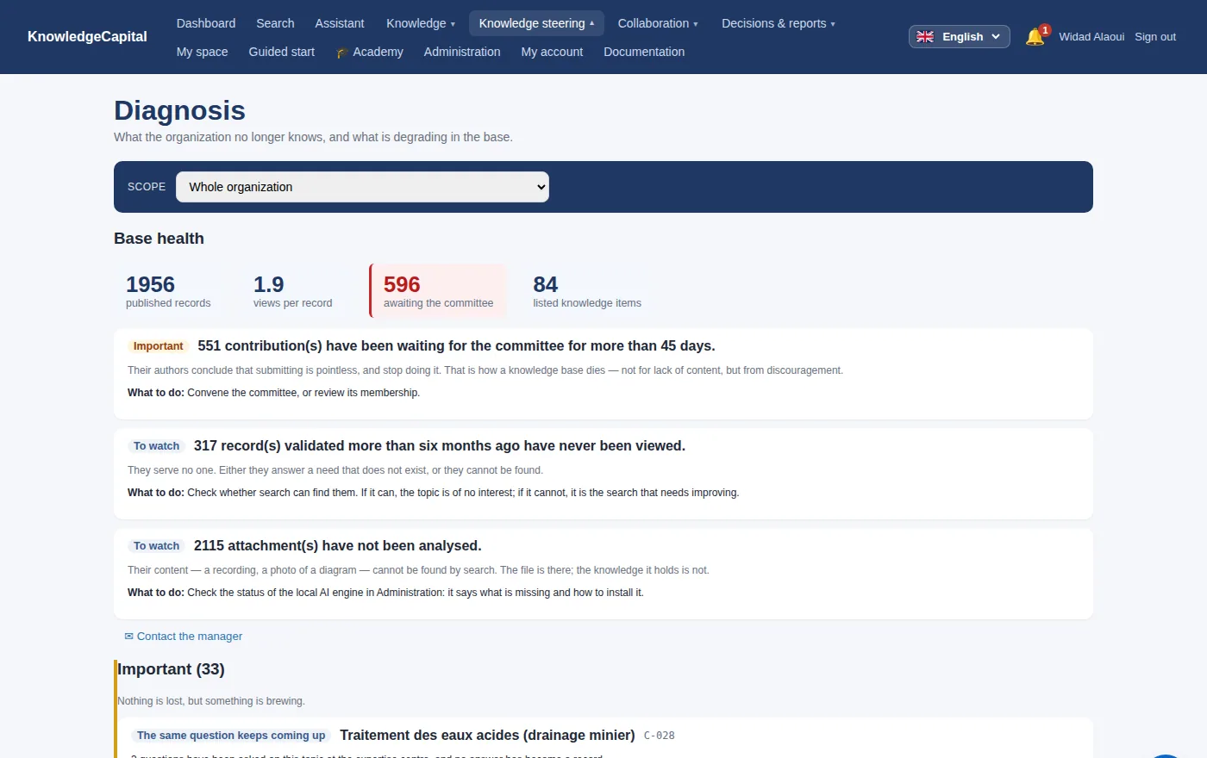This screenshot has height=758, width=1207.
Task: Select the 596 awaiting the committee card
Action: (x=438, y=291)
